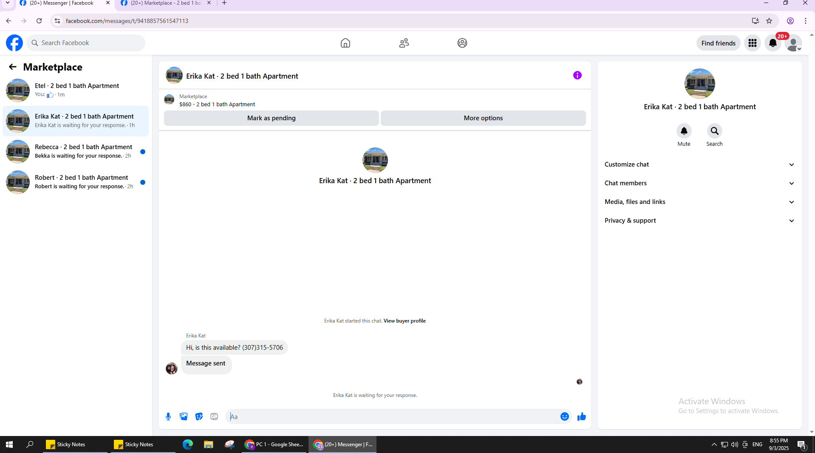Open Erika Kat chat header title
The height and width of the screenshot is (453, 815).
[242, 76]
